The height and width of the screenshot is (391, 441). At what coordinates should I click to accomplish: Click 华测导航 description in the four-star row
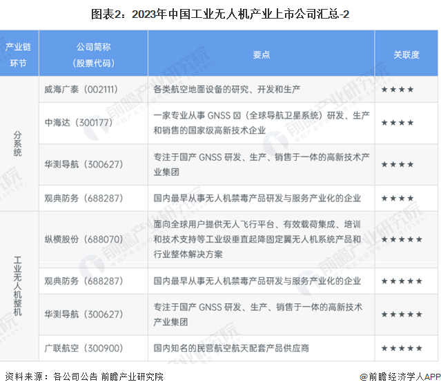pyautogui.click(x=262, y=164)
